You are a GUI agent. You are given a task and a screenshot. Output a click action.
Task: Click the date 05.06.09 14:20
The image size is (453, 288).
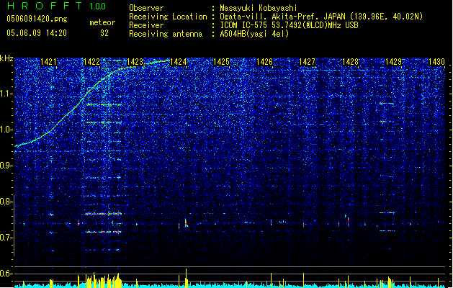pyautogui.click(x=37, y=33)
